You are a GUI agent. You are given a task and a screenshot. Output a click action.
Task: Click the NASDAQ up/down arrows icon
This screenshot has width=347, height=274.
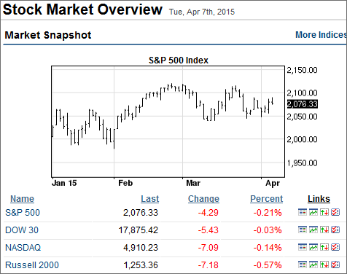[324, 247]
